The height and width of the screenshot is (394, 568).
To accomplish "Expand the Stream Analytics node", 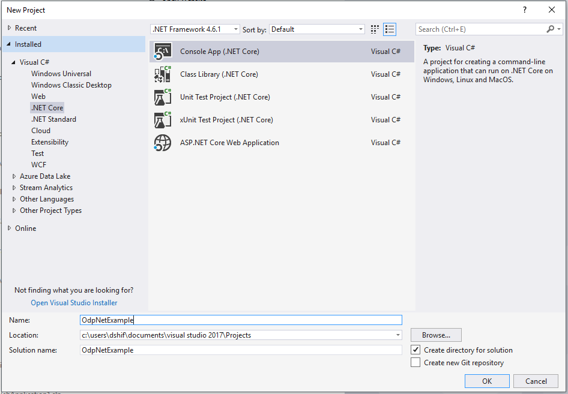I will pyautogui.click(x=14, y=188).
